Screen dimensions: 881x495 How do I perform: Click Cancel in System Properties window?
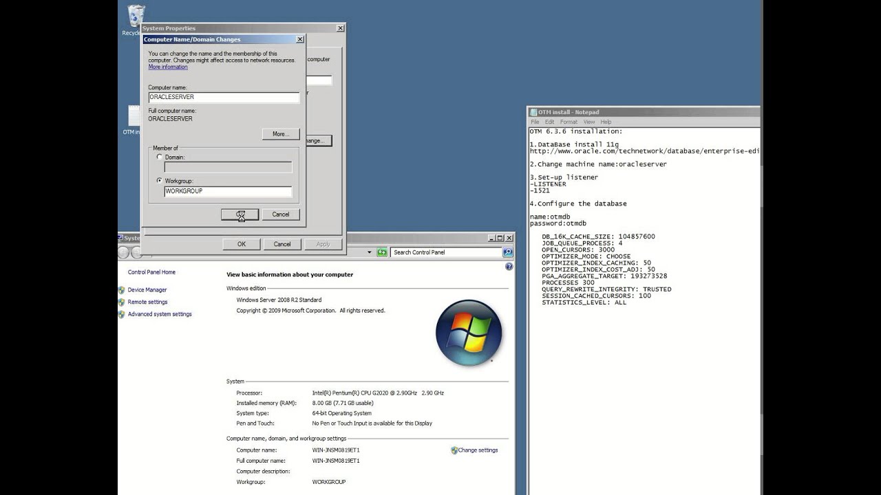point(282,244)
